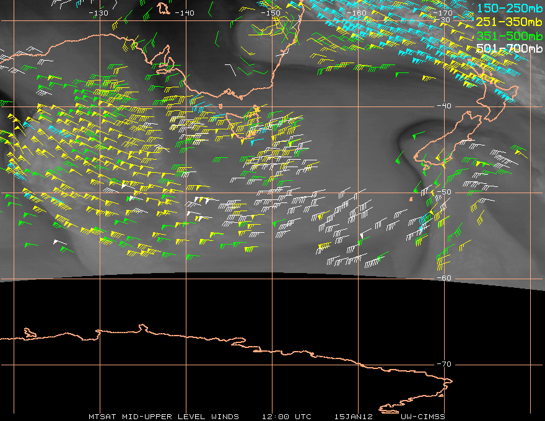Click the 12:00 UTC timestamp
This screenshot has width=545, height=421.
tap(287, 417)
